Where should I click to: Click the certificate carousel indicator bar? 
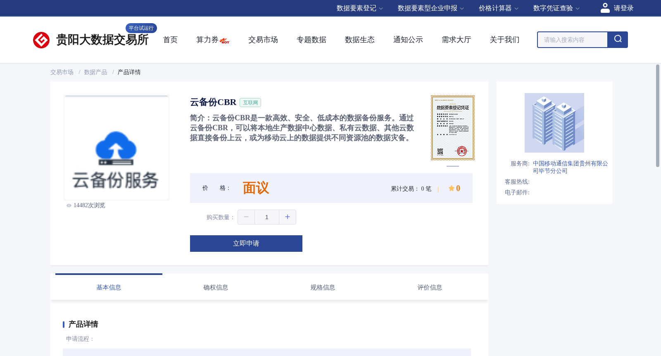[453, 166]
